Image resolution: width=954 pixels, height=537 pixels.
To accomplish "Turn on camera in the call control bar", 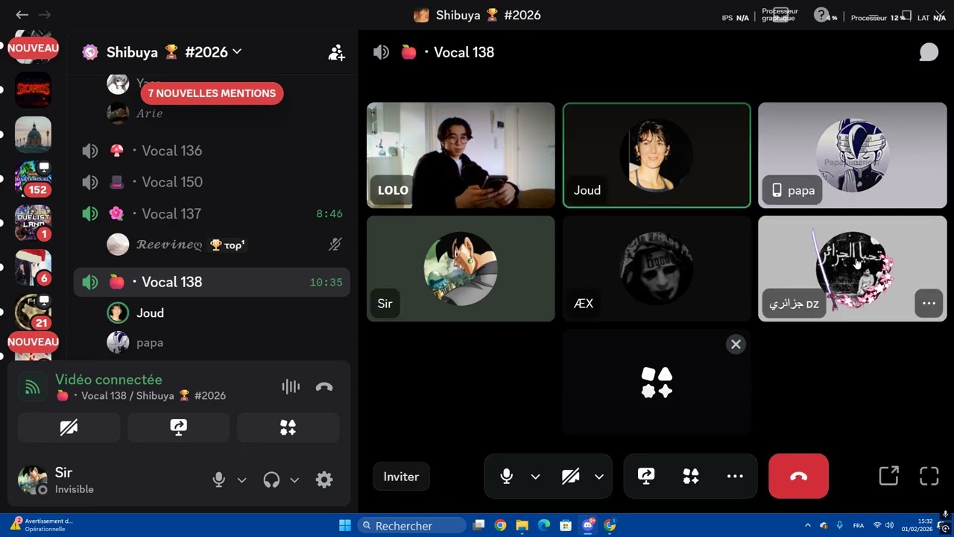I will [571, 477].
